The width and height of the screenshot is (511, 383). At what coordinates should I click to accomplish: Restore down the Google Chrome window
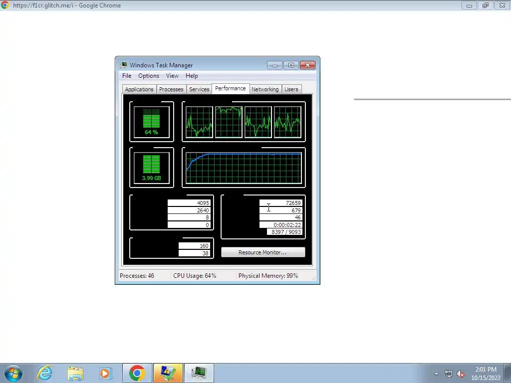[486, 5]
